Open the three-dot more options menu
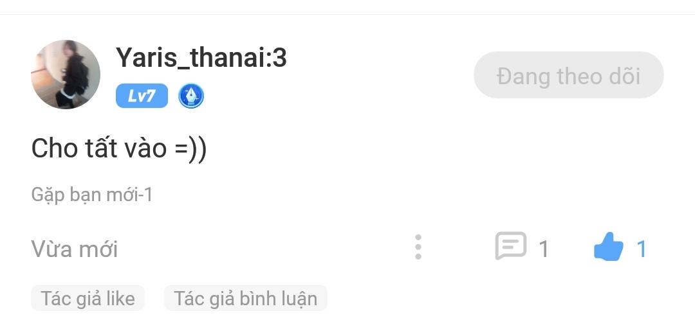 418,247
